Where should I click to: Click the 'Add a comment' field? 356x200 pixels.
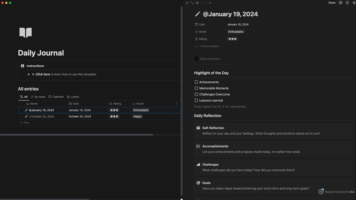[210, 58]
